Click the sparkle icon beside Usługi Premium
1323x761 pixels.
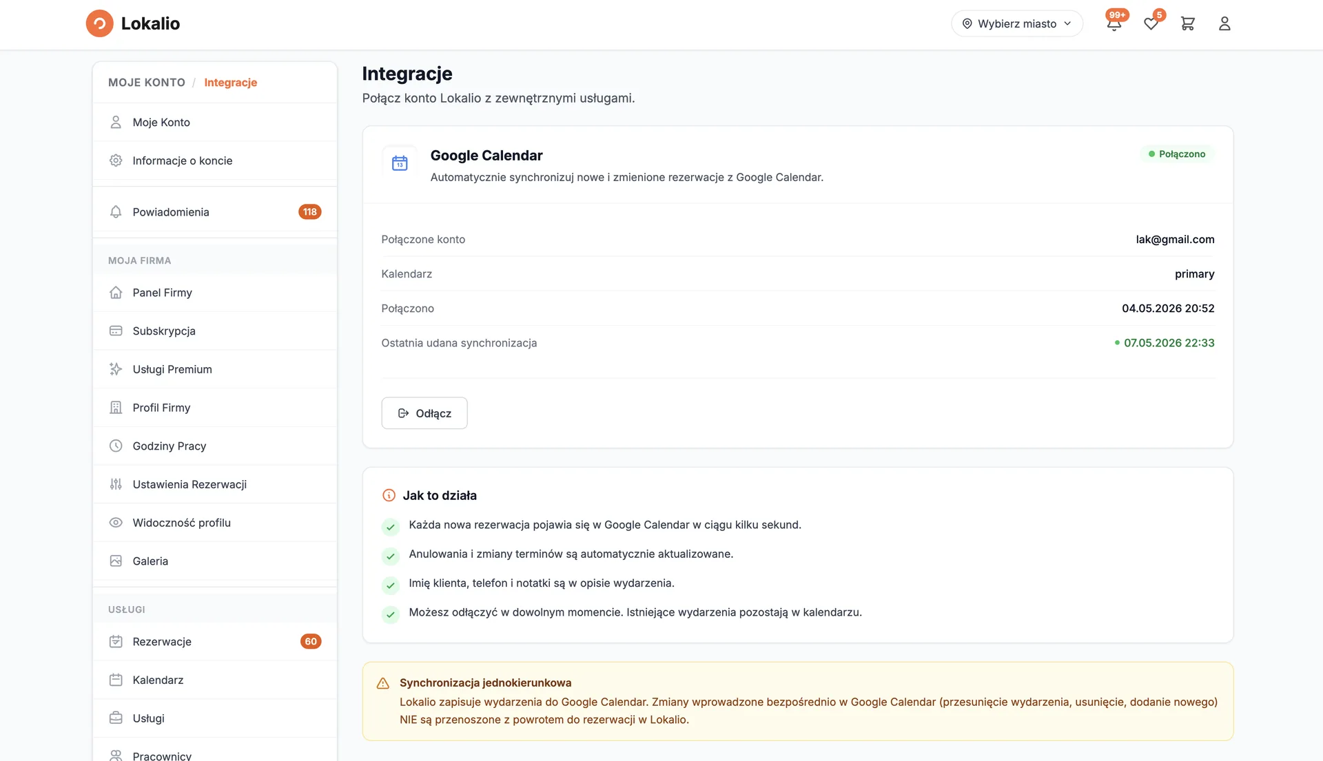tap(116, 369)
